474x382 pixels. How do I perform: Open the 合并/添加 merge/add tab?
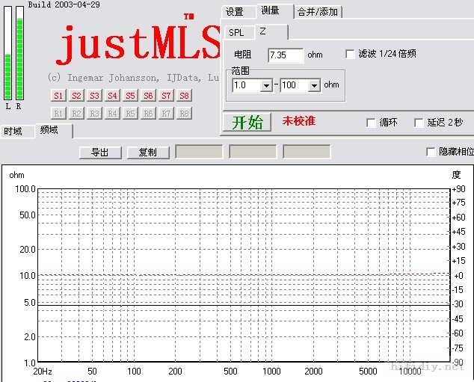point(318,12)
